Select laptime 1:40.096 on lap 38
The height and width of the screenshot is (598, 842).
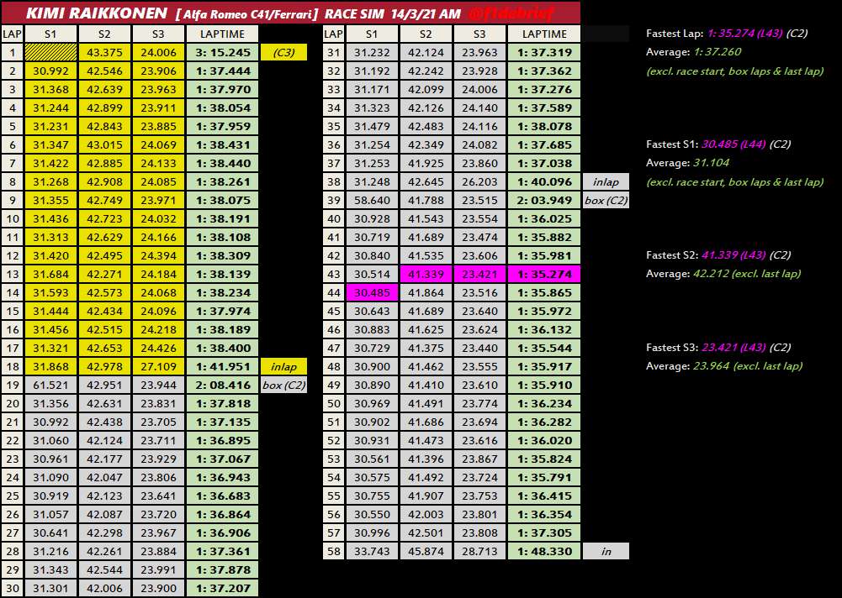coord(544,181)
